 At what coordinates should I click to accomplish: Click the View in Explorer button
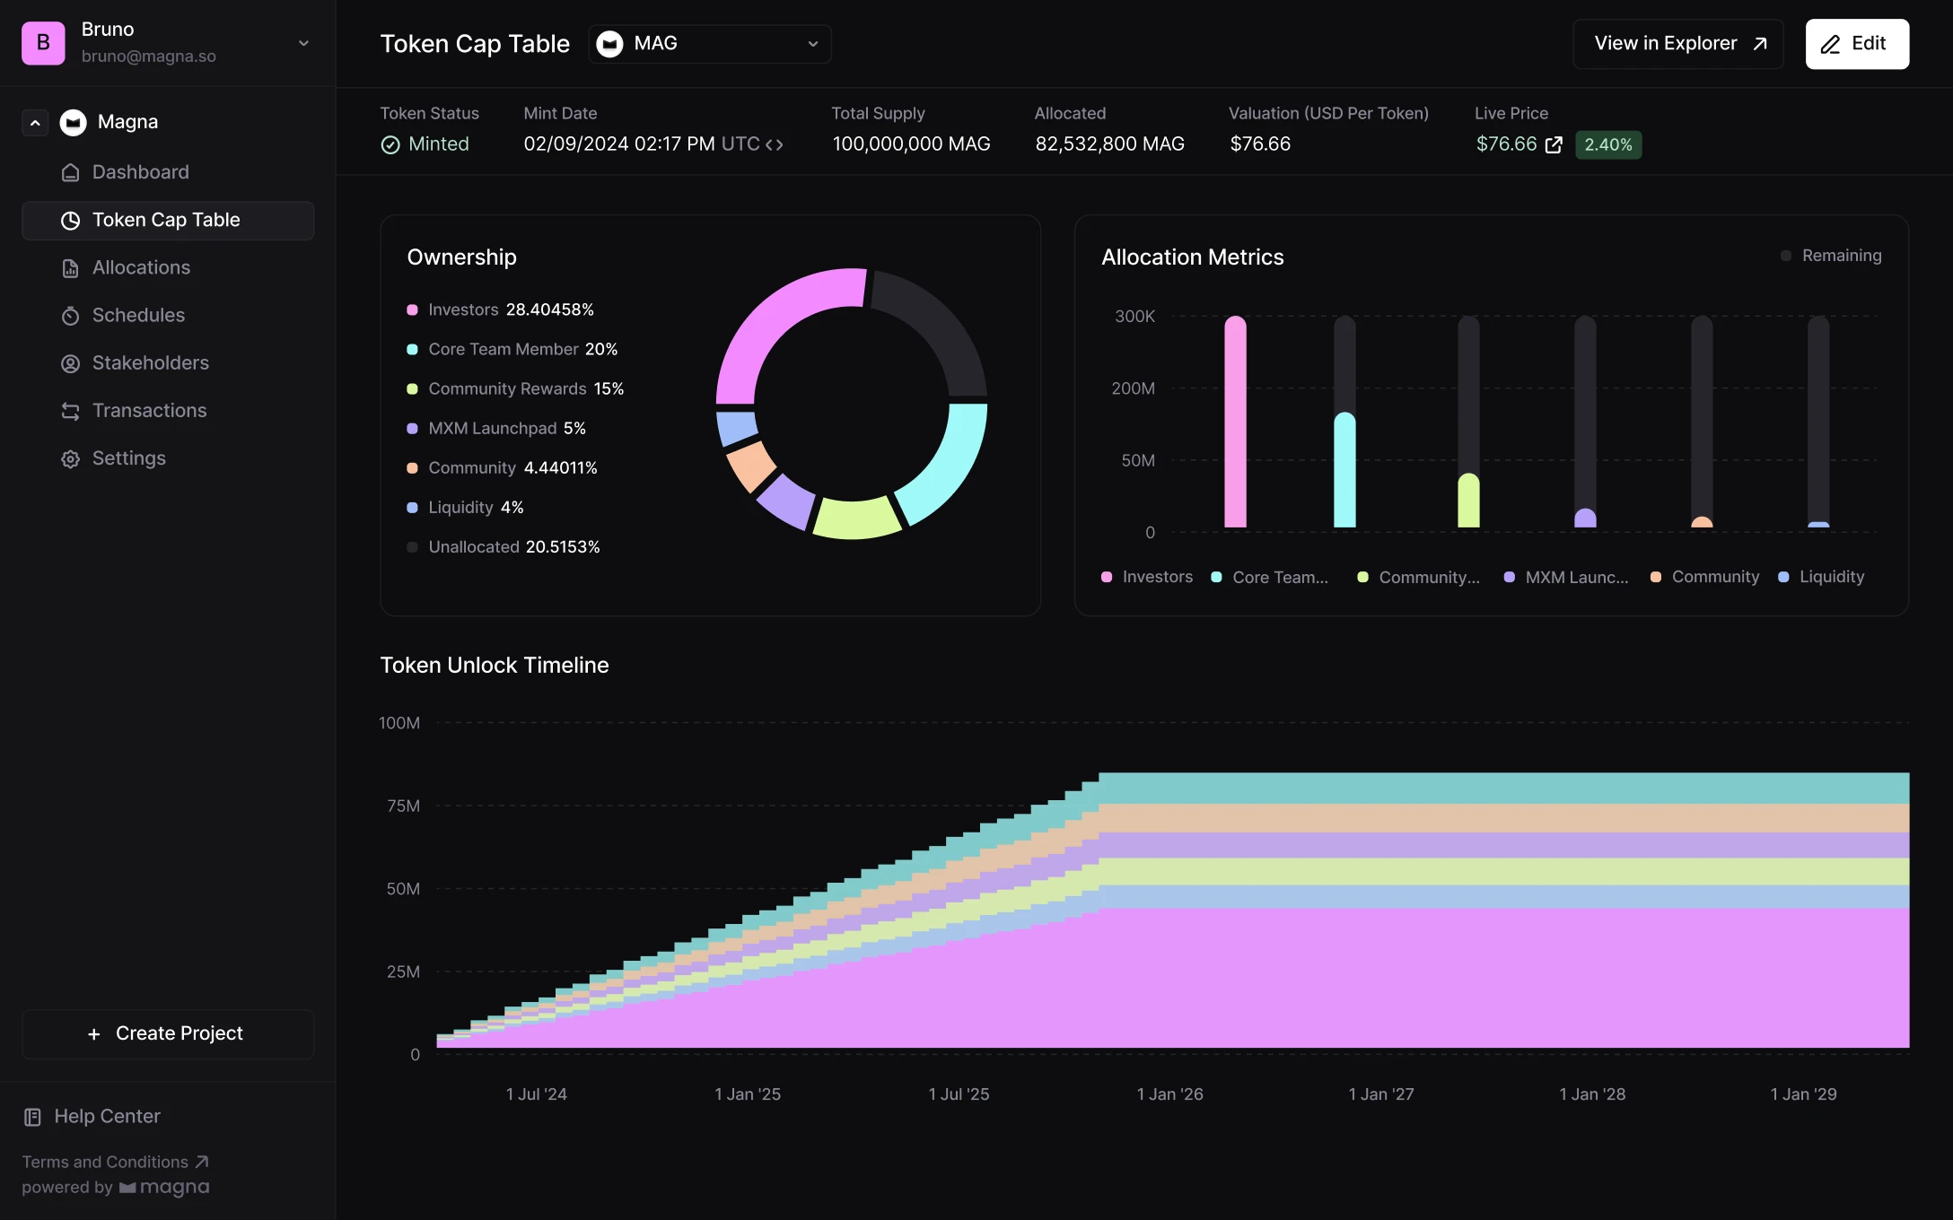point(1677,43)
